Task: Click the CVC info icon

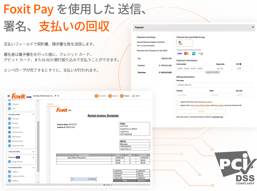Action: coord(240,64)
